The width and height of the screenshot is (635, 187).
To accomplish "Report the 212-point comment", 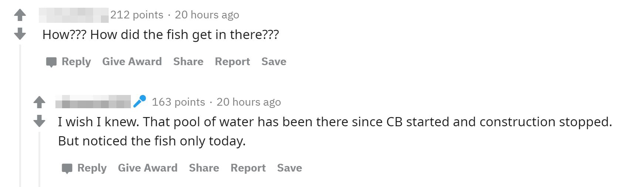I will [x=232, y=61].
